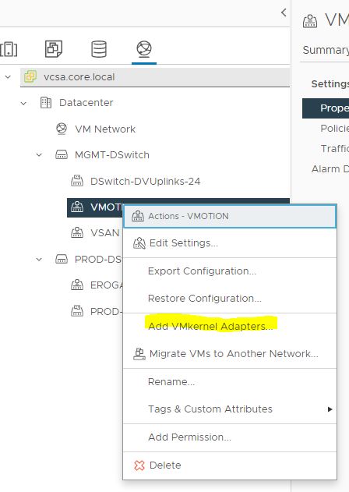The height and width of the screenshot is (492, 349).
Task: Open the Hosts and Clusters inventory icon
Action: [x=9, y=49]
